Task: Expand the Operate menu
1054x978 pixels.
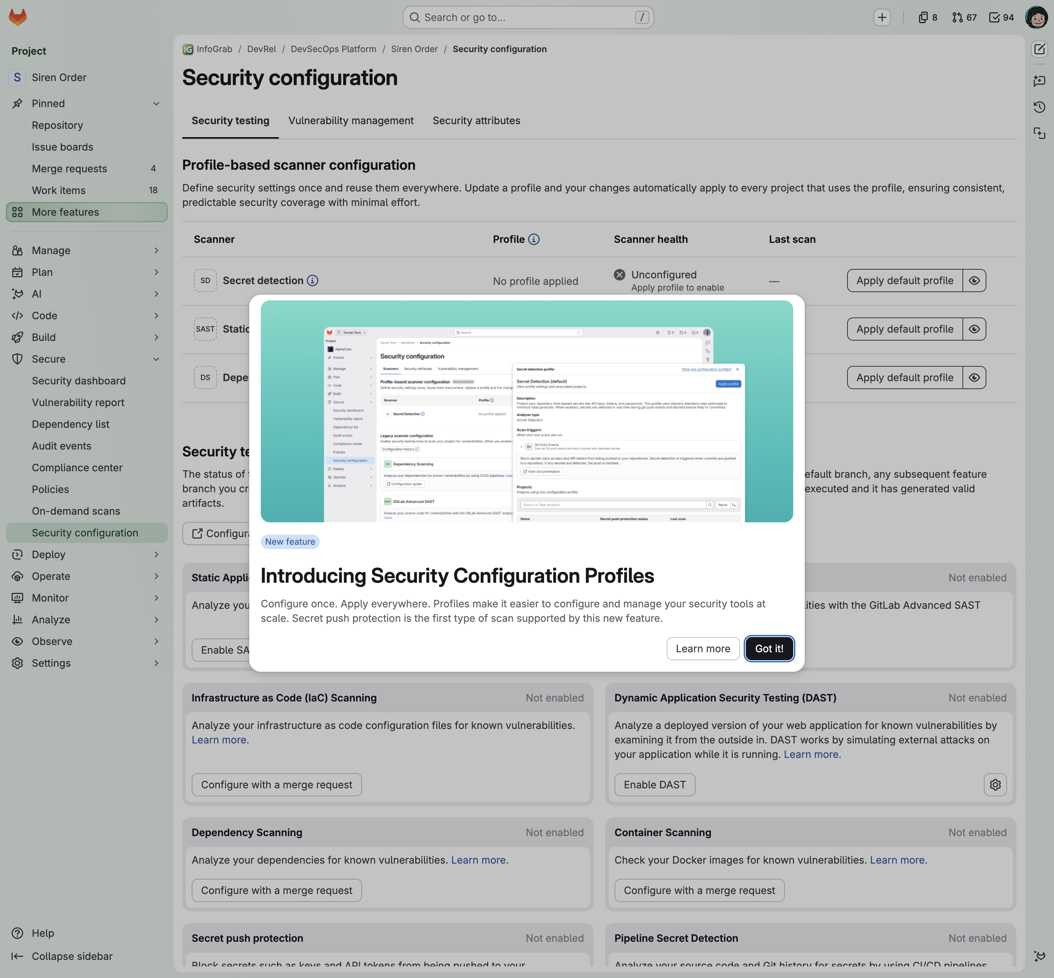Action: (x=87, y=576)
